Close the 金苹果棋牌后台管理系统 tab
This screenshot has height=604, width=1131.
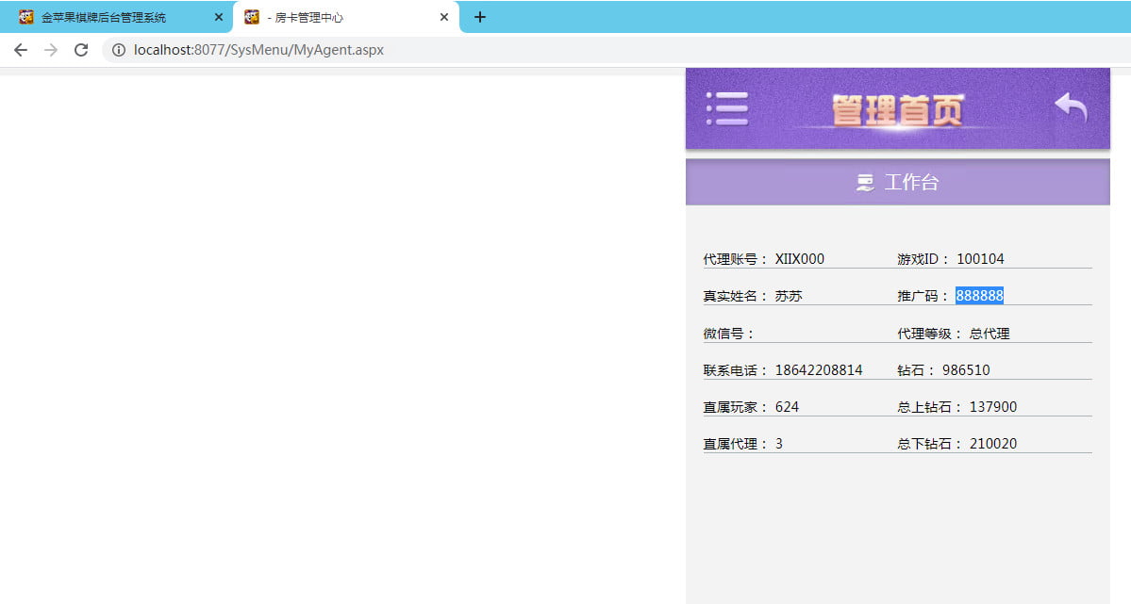(x=219, y=17)
